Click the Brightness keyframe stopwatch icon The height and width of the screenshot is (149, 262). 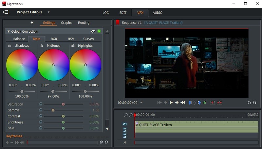(x=40, y=122)
